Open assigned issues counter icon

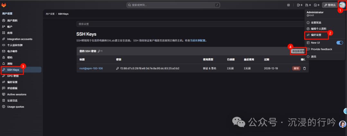coord(299,5)
